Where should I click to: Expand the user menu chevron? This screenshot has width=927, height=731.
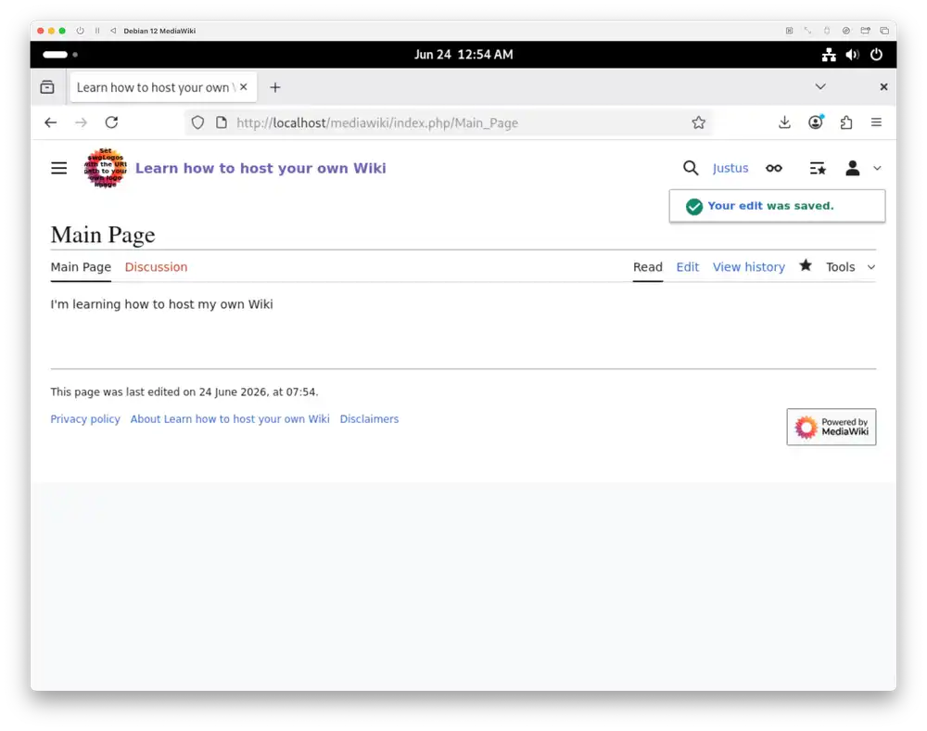(x=877, y=169)
